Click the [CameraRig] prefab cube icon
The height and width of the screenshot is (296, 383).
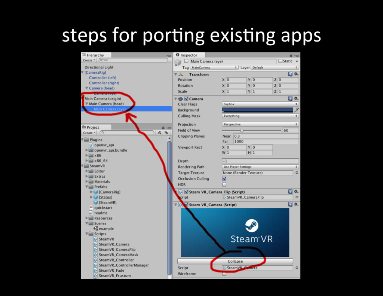tap(96, 192)
